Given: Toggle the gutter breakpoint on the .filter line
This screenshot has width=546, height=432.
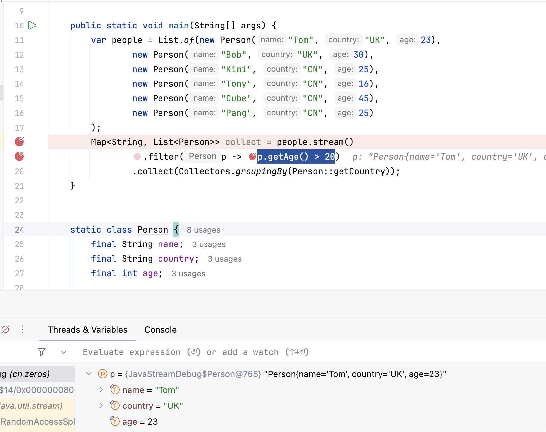Looking at the screenshot, I should pyautogui.click(x=19, y=156).
